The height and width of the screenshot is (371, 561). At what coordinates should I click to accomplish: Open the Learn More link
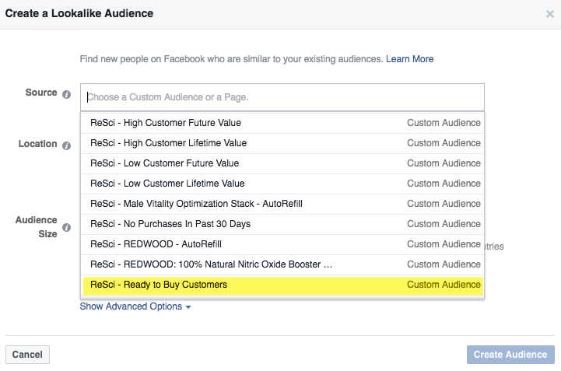coord(409,59)
